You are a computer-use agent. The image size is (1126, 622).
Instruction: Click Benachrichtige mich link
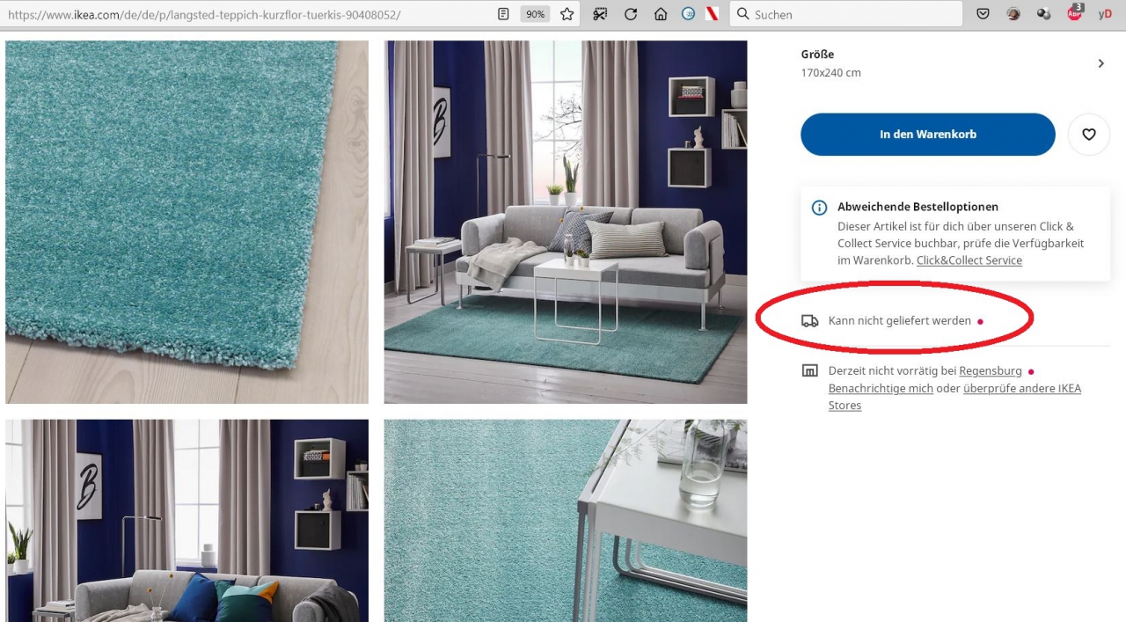pyautogui.click(x=880, y=389)
